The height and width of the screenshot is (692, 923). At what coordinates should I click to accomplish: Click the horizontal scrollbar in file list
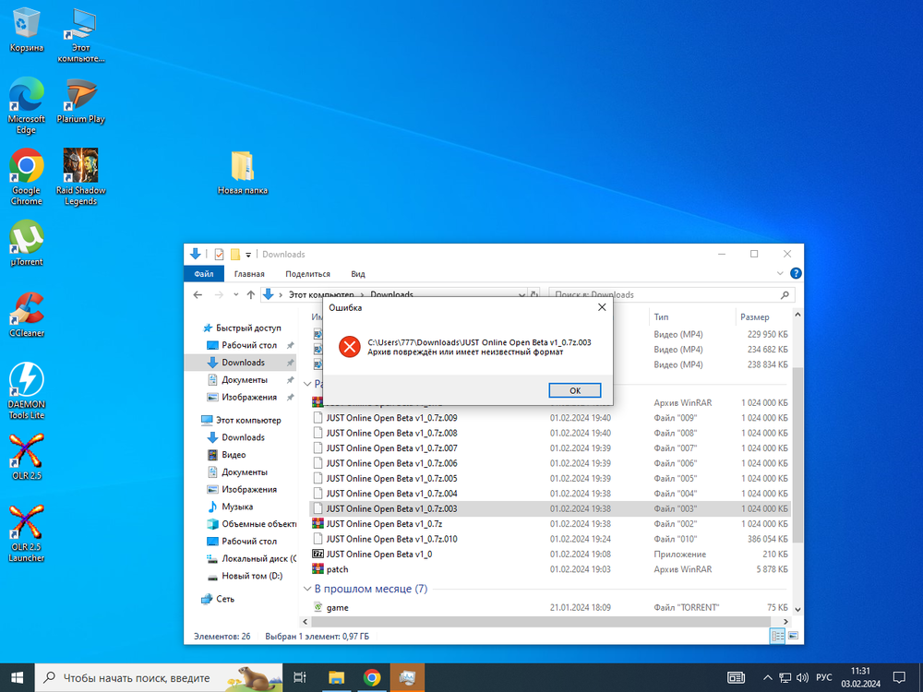[x=535, y=621]
